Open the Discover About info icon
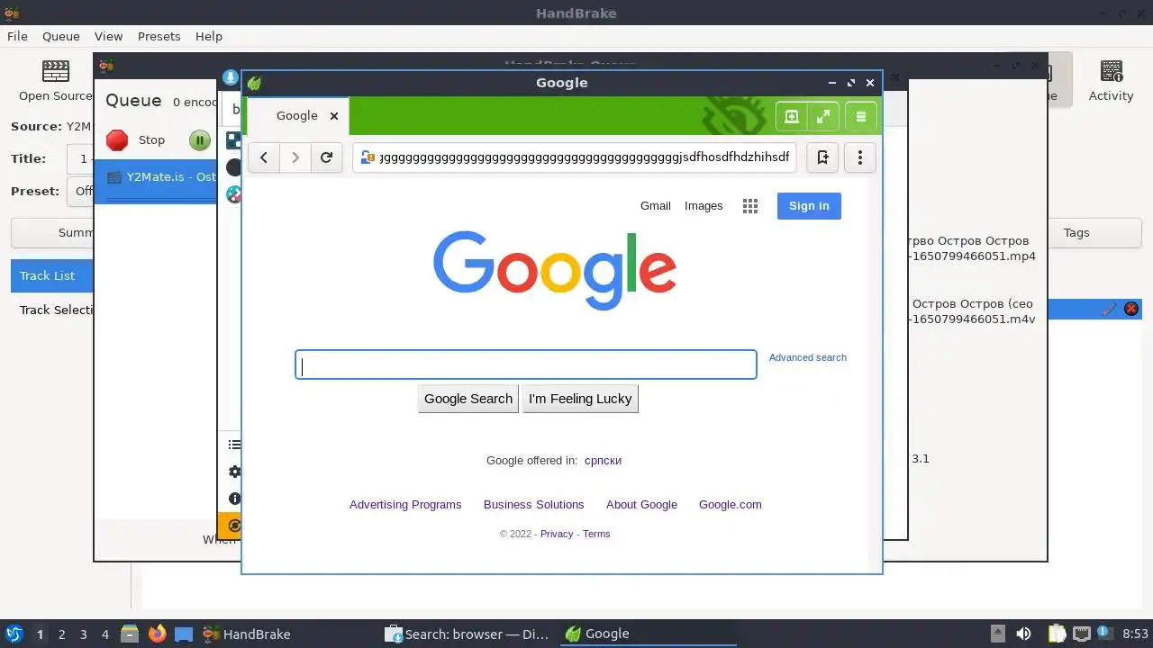 tap(234, 499)
